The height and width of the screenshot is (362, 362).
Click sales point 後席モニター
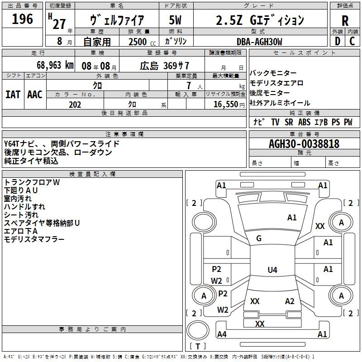[x=270, y=93]
